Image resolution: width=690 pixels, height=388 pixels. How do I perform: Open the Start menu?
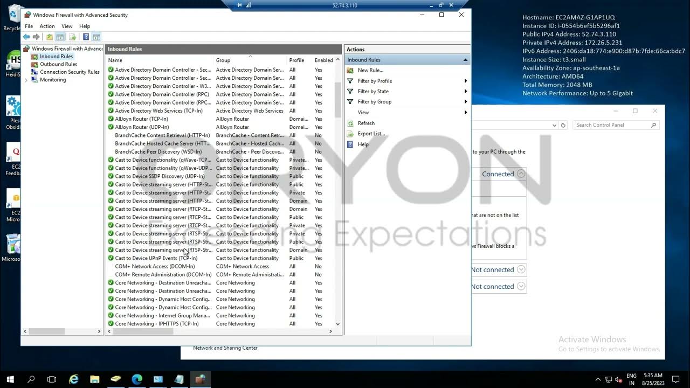click(10, 379)
